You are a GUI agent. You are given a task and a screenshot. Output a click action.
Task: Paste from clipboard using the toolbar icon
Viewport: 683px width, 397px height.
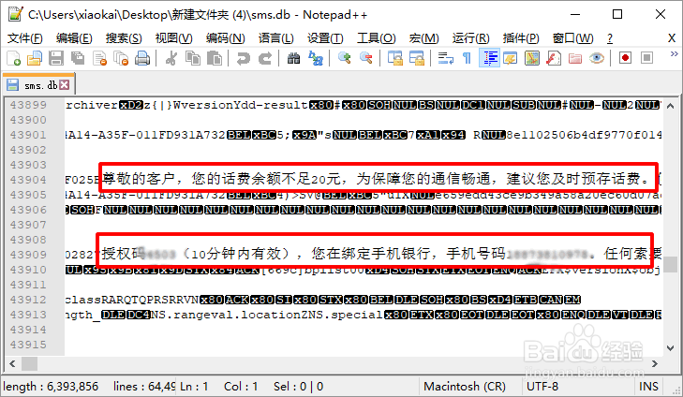coord(215,58)
